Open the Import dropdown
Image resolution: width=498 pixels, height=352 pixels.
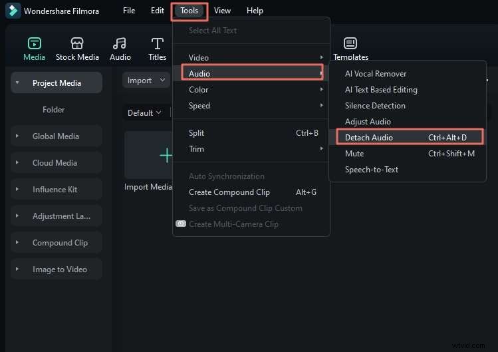tap(146, 81)
